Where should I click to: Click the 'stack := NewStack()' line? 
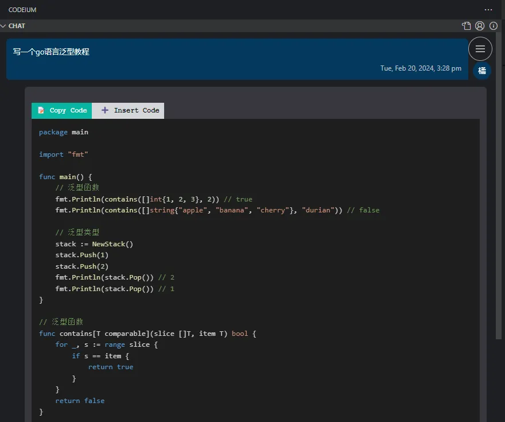coord(94,244)
